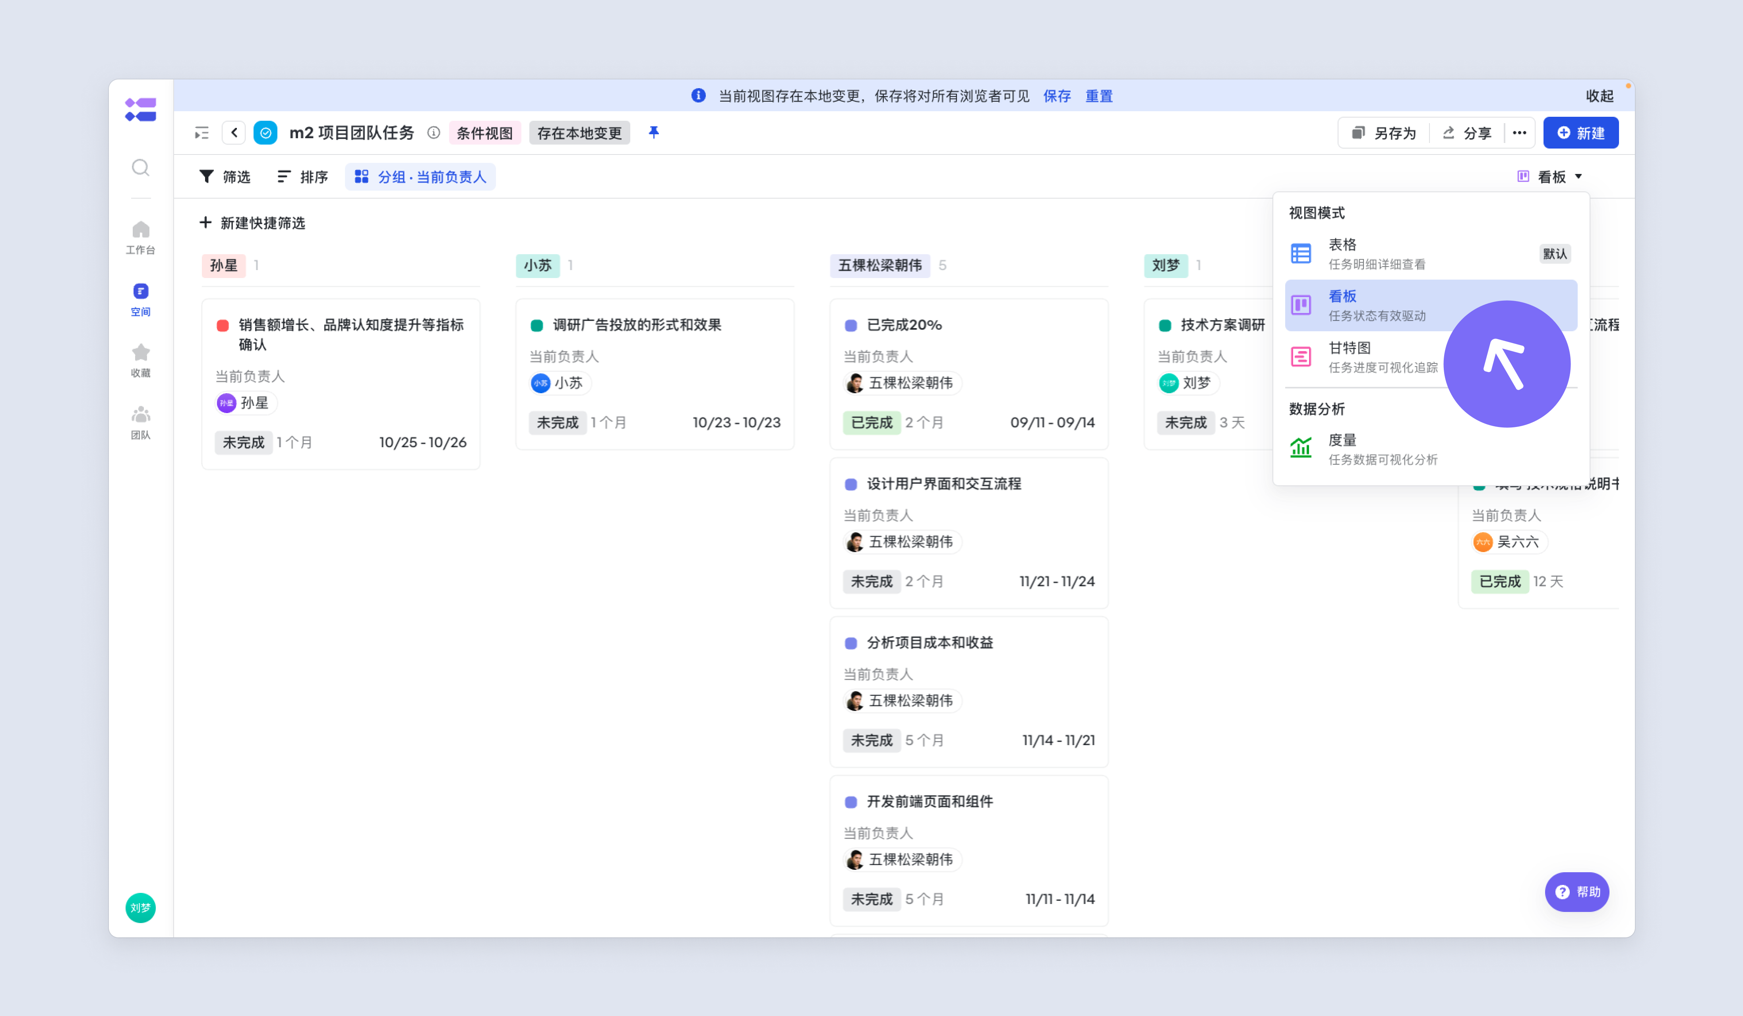Click 孙星 column header
Screen dimensions: 1743x1016
click(x=224, y=265)
